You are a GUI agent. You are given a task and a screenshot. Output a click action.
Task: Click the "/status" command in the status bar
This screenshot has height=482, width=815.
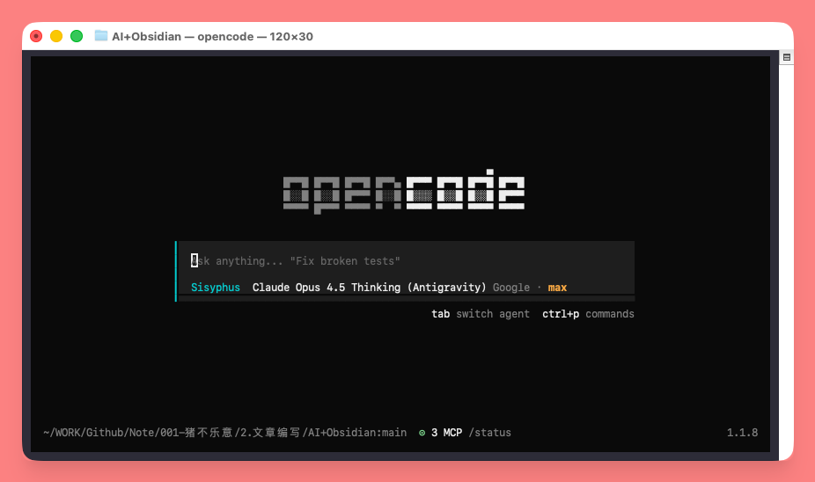point(489,433)
